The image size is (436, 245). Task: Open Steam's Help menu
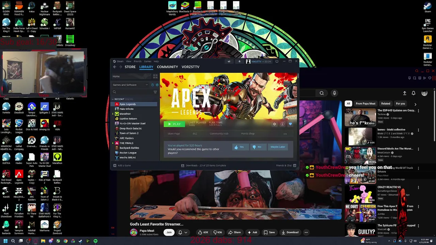[x=156, y=62]
